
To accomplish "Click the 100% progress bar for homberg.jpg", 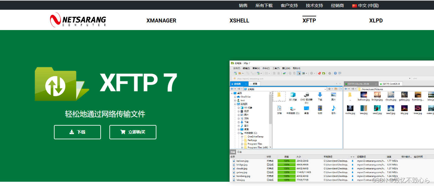I will [x=286, y=176].
